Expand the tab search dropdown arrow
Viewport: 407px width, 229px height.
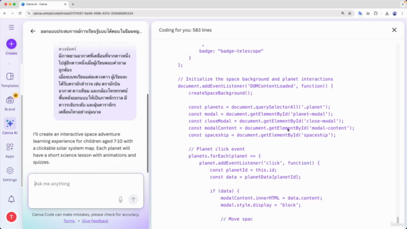pyautogui.click(x=403, y=4)
